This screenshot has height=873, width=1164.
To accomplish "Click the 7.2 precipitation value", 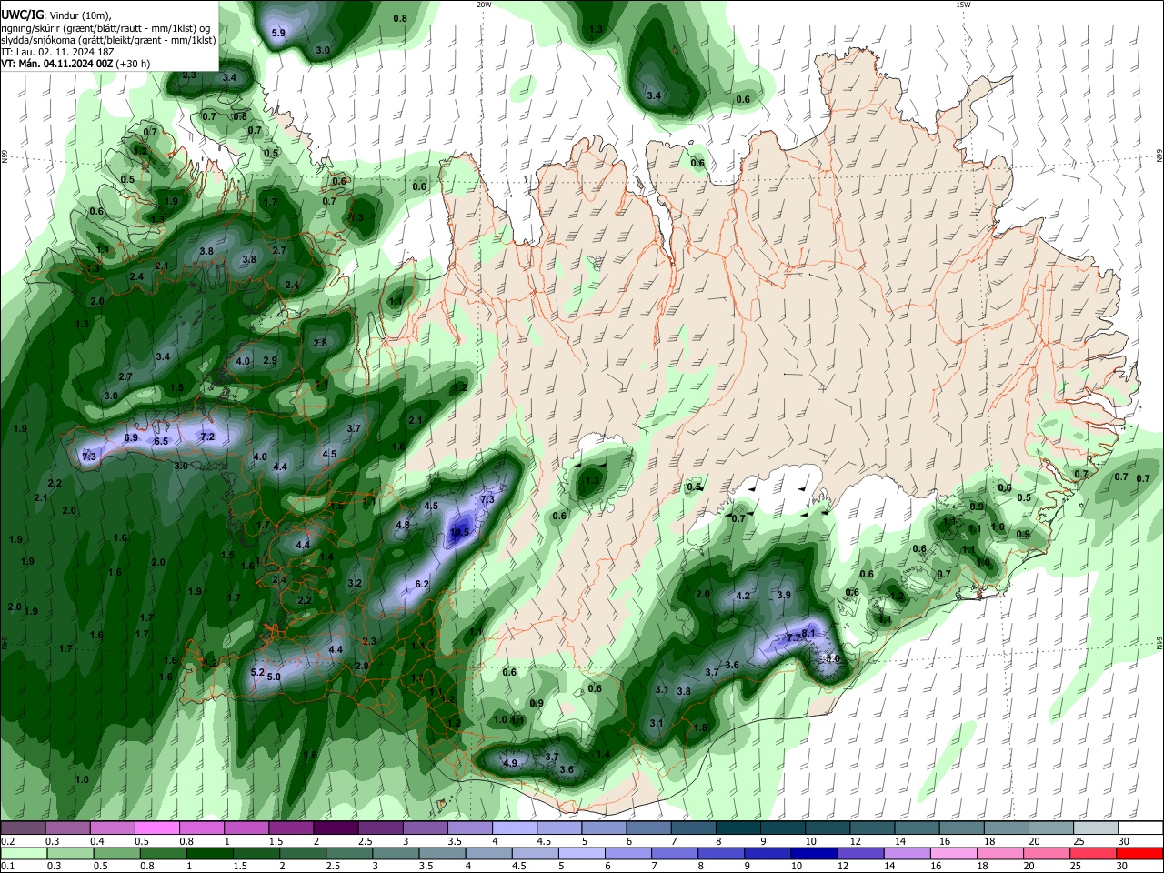I will point(206,437).
